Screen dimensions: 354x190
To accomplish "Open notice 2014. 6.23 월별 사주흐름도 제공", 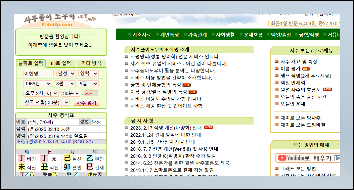I will [180, 163].
